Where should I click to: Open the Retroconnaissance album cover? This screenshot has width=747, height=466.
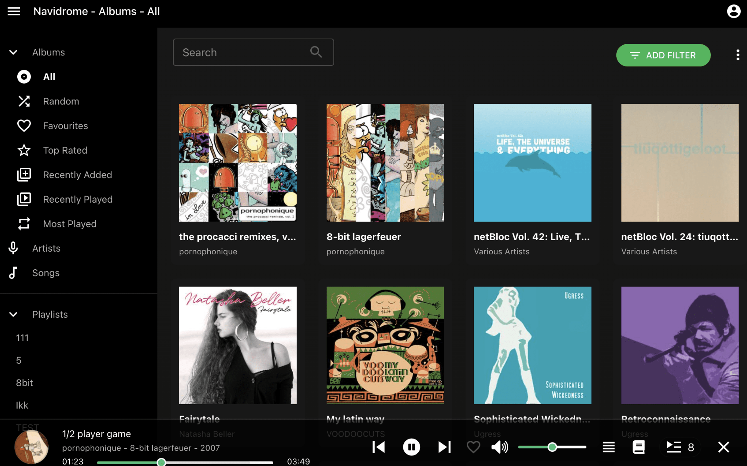(x=680, y=345)
